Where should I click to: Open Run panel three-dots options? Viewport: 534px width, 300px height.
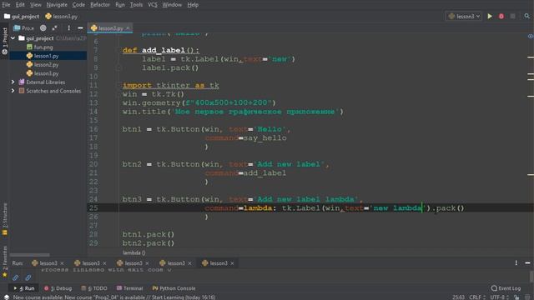pos(516,263)
